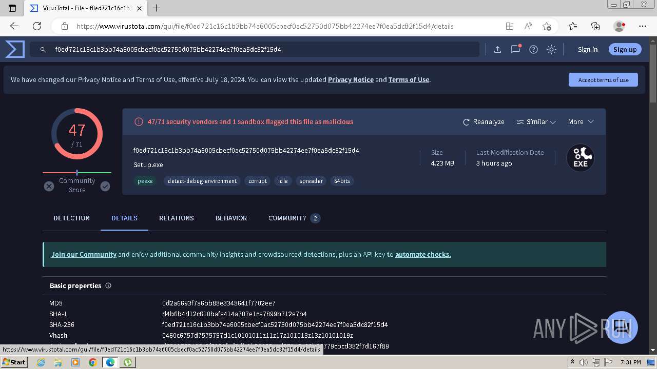Click the Vhash value

click(x=258, y=336)
